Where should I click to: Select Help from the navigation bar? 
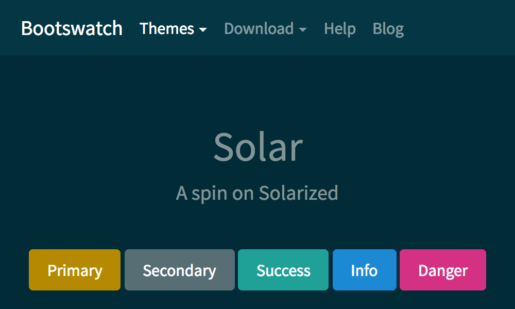(x=340, y=29)
